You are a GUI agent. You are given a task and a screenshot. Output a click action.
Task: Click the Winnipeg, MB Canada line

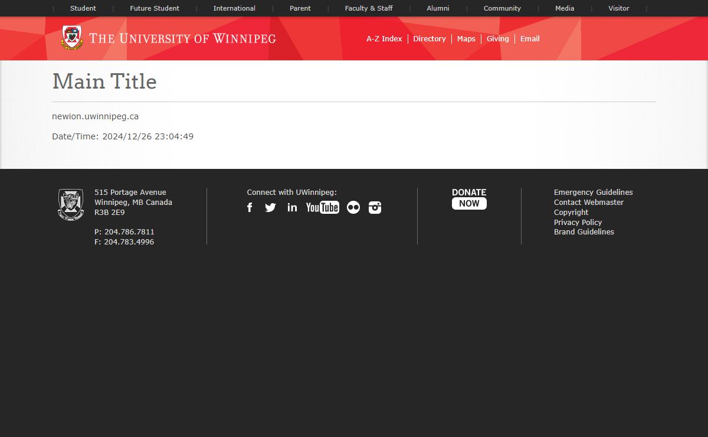coord(133,203)
